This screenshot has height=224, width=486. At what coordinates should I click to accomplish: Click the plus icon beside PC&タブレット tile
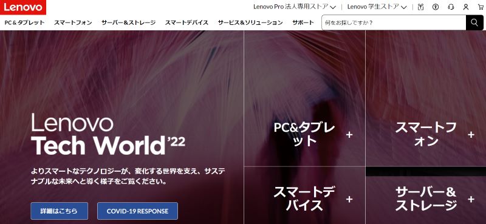tap(349, 135)
